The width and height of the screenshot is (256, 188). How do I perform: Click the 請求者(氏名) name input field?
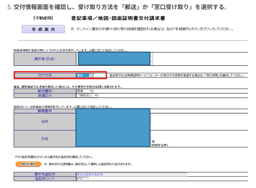(x=114, y=59)
